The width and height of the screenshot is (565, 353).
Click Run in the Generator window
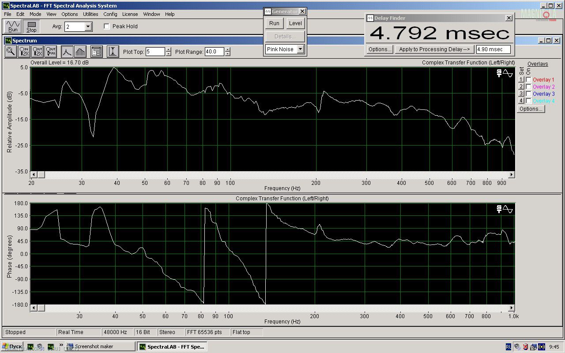(x=275, y=23)
